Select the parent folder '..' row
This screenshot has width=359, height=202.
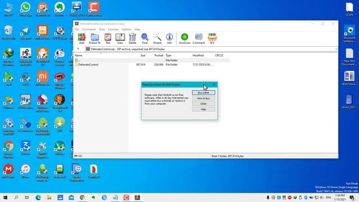[x=152, y=60]
